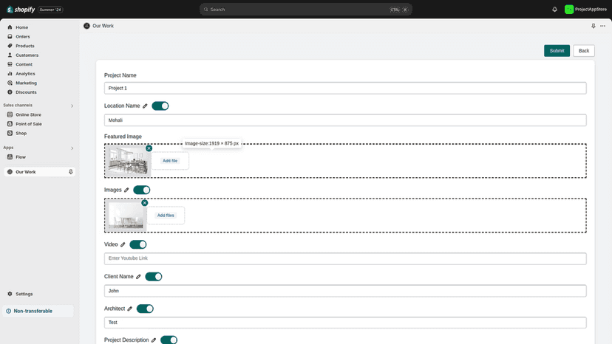Click Add file in Featured Image
The image size is (612, 344).
click(170, 161)
